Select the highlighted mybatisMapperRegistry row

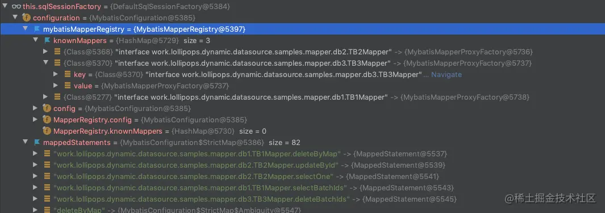pyautogui.click(x=302, y=29)
